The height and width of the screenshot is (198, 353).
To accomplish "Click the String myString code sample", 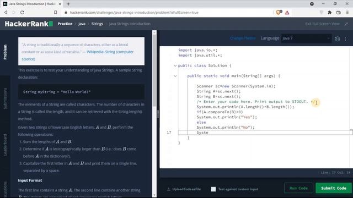I will click(x=57, y=92).
